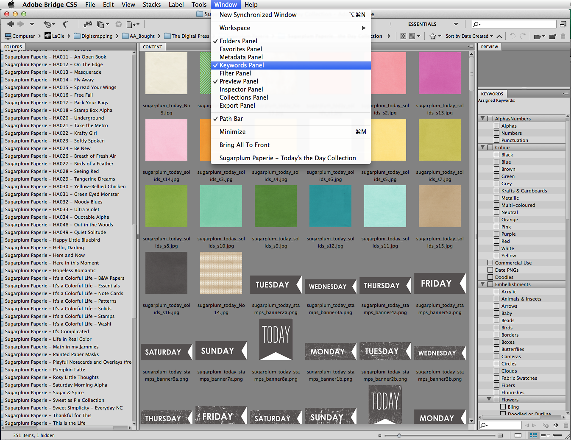The image size is (571, 440).
Task: Switch to compact mode icon
Action: click(x=563, y=24)
